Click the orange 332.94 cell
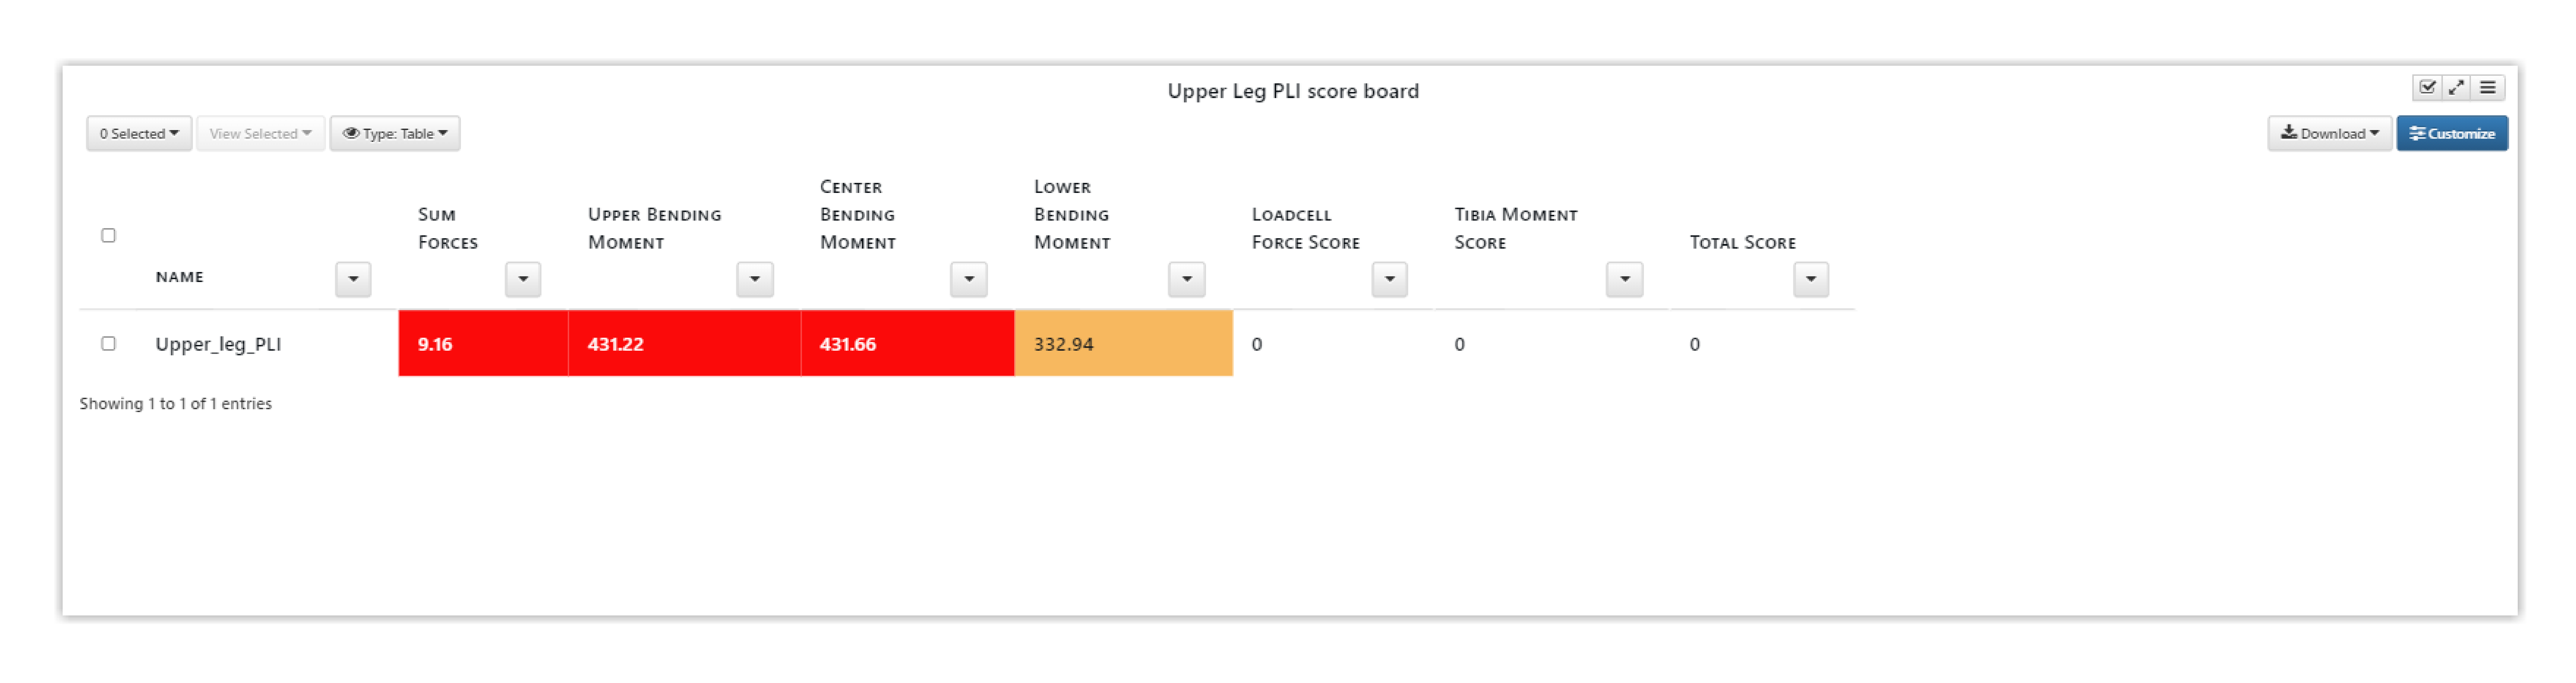Screen dimensions: 2576x683 coord(1124,343)
